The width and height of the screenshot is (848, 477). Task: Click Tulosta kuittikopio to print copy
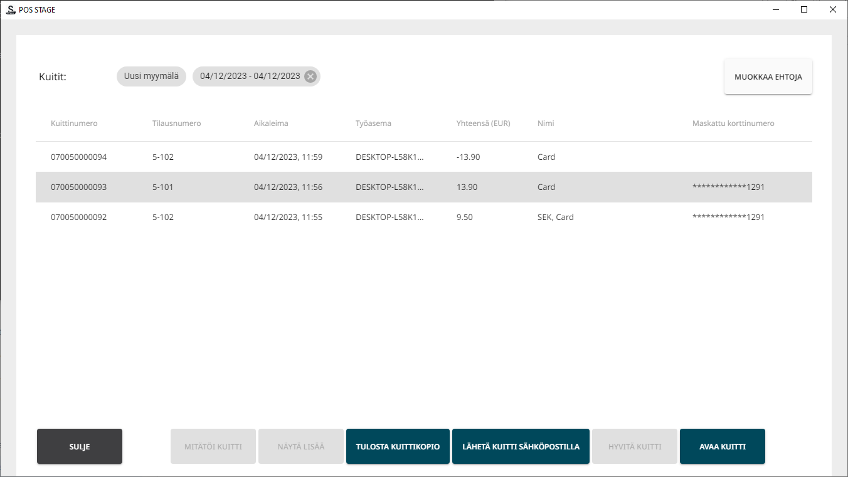point(398,447)
